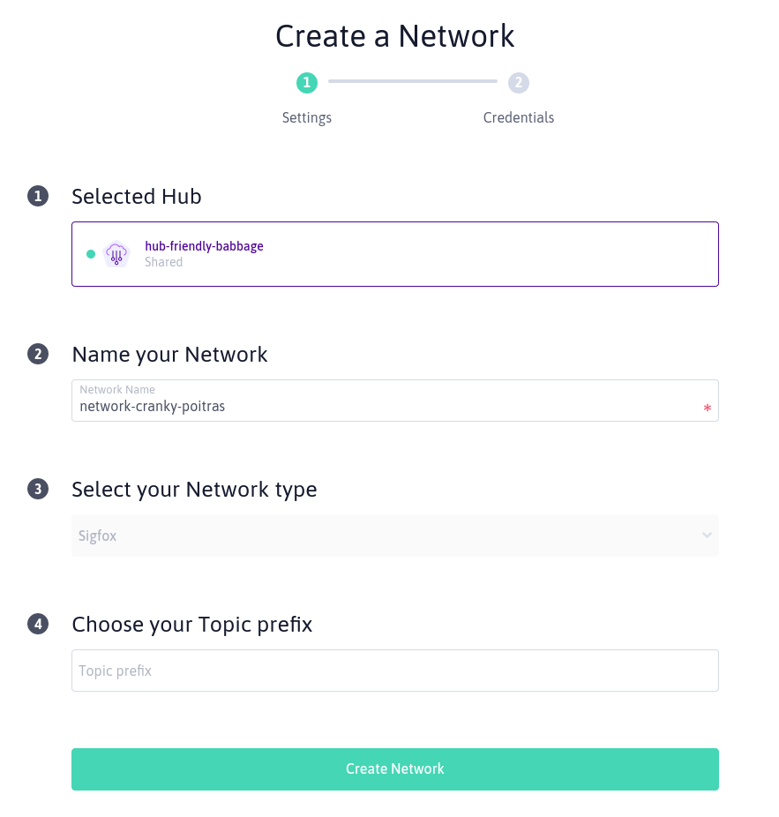Click the network type chevron arrow
779x817 pixels.
(706, 536)
